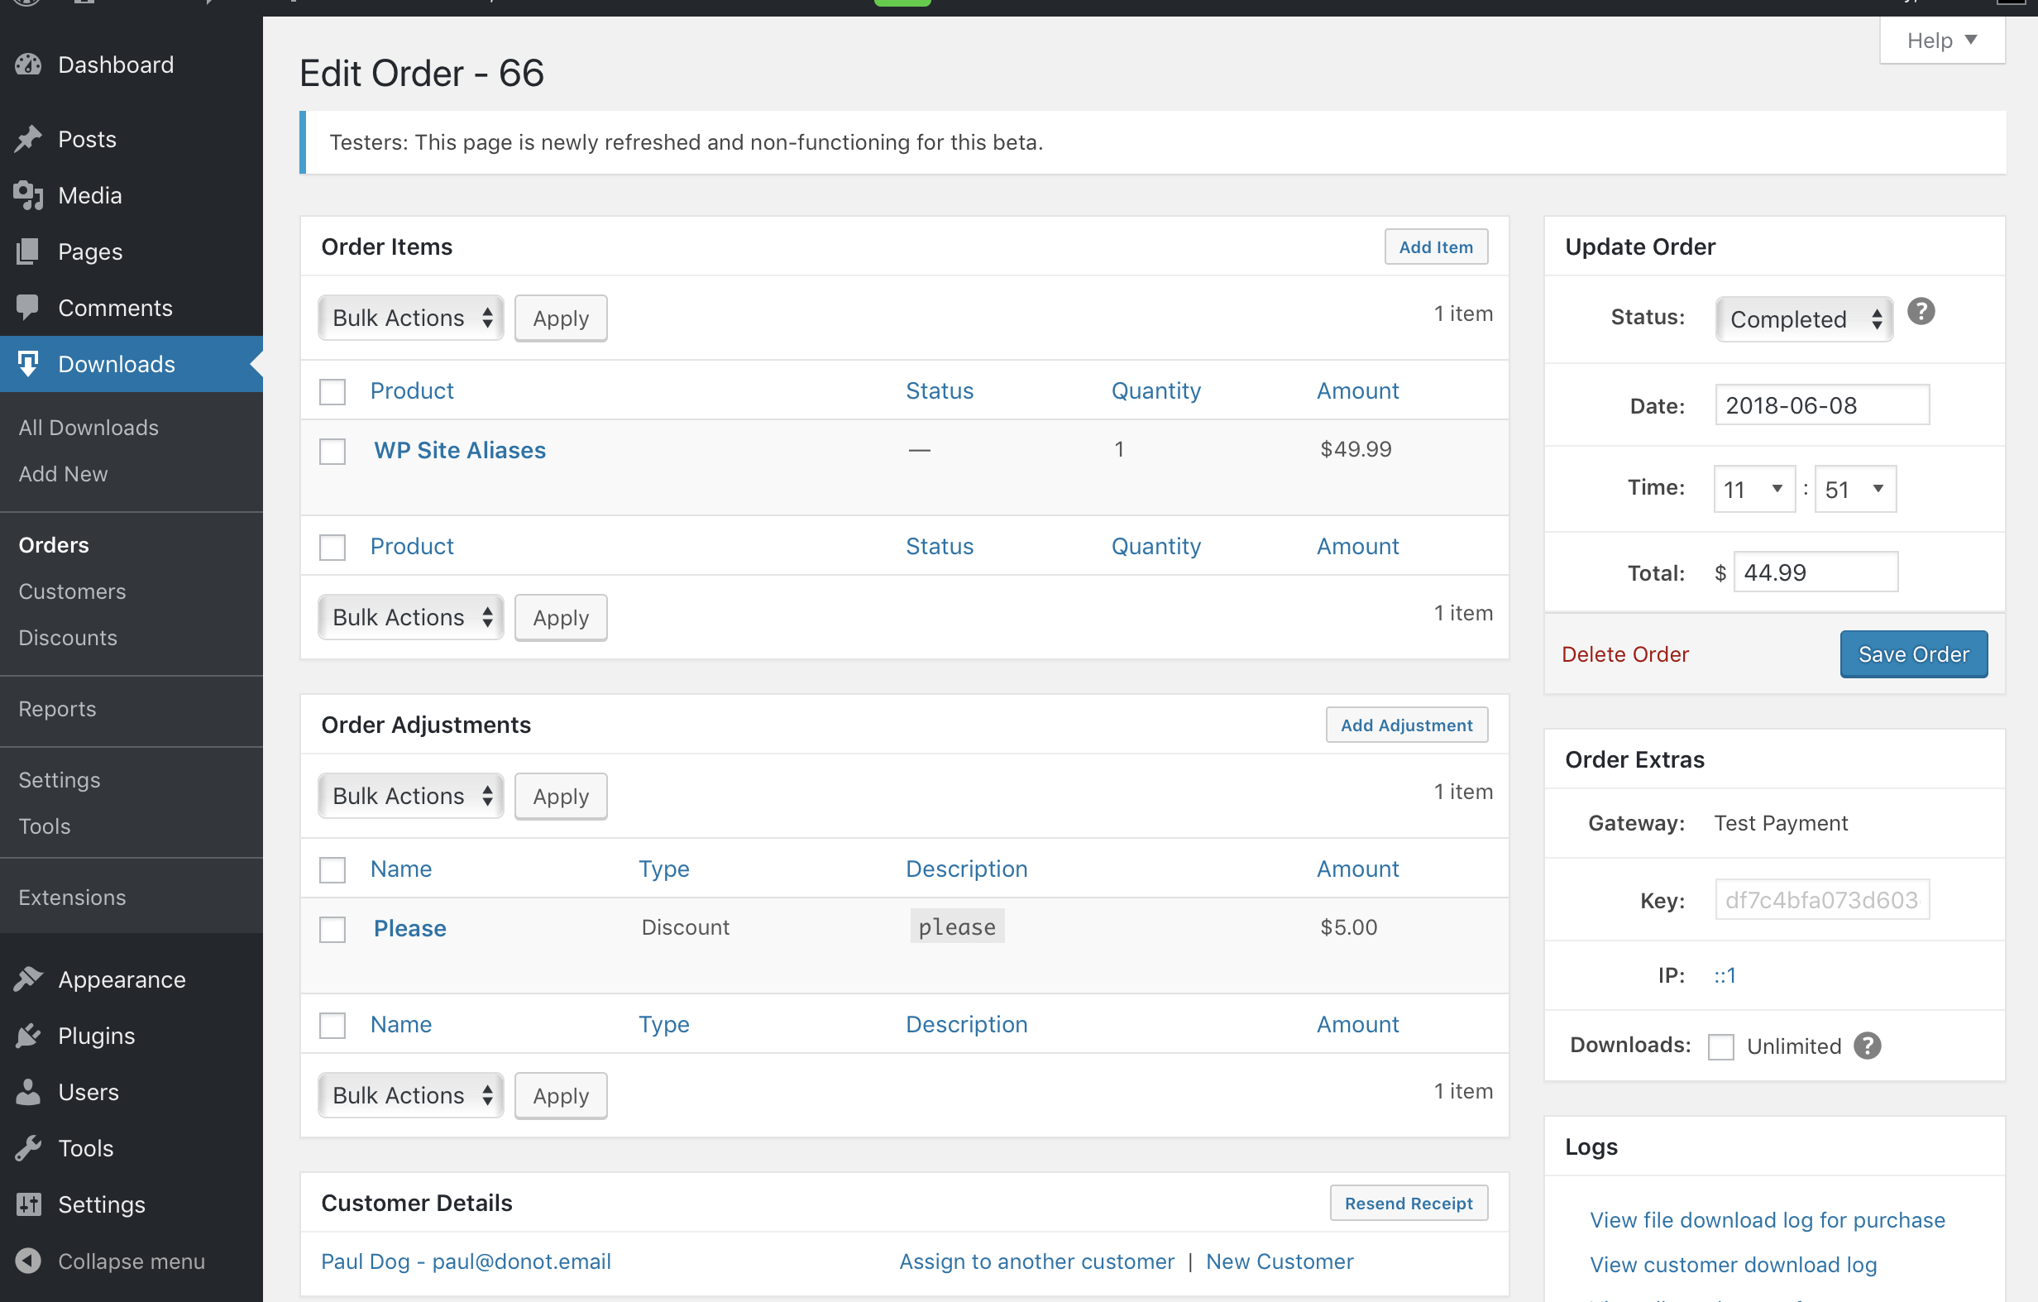This screenshot has height=1302, width=2038.
Task: Click Apply at bottom of Order Adjustments
Action: coord(560,1095)
